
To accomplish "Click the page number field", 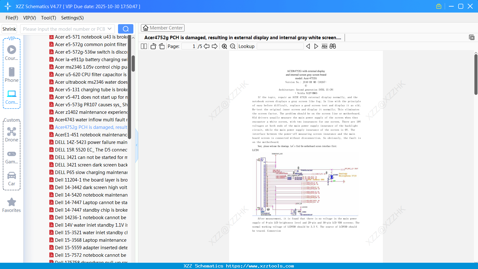I will (x=189, y=46).
